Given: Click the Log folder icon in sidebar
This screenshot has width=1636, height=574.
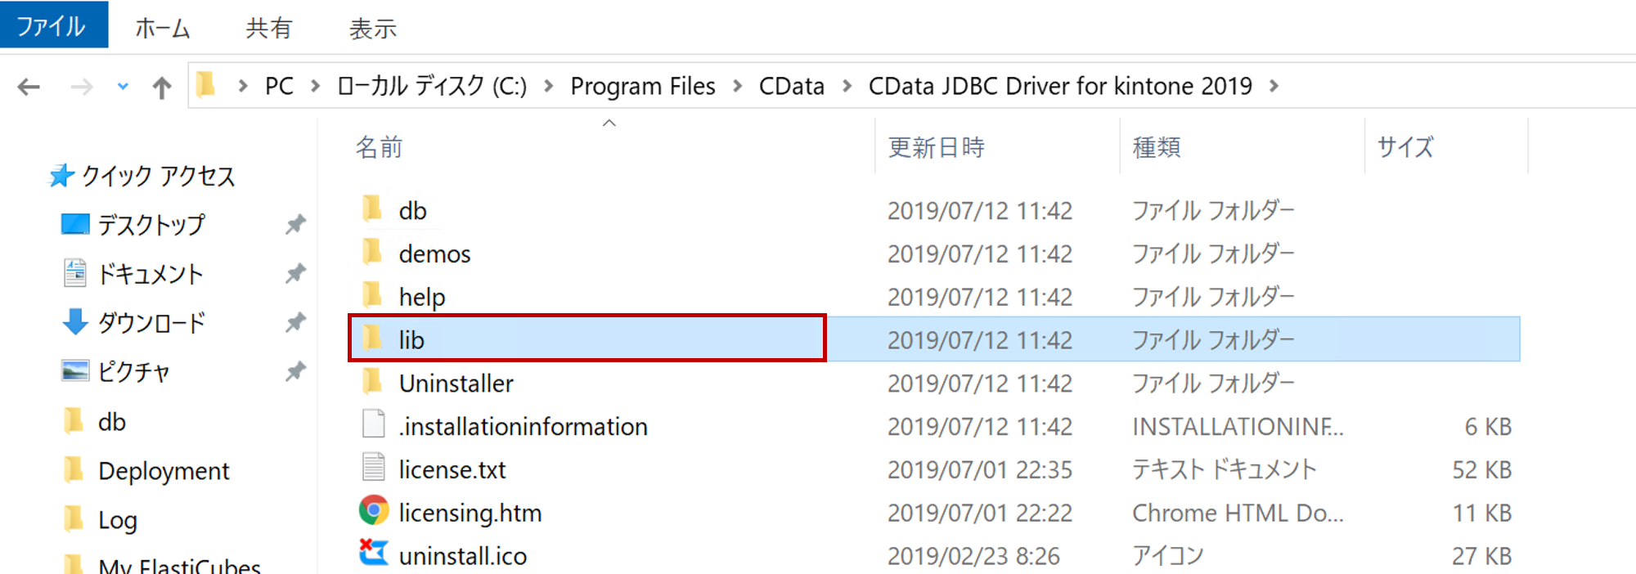Looking at the screenshot, I should point(74,518).
